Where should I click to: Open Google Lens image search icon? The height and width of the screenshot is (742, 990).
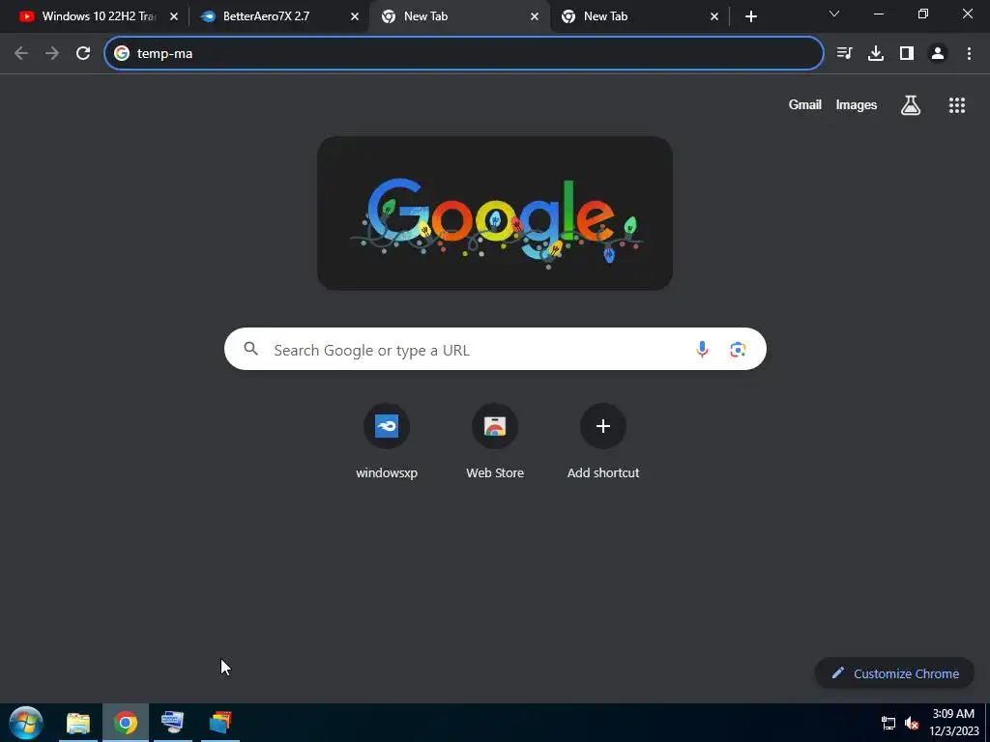point(738,349)
